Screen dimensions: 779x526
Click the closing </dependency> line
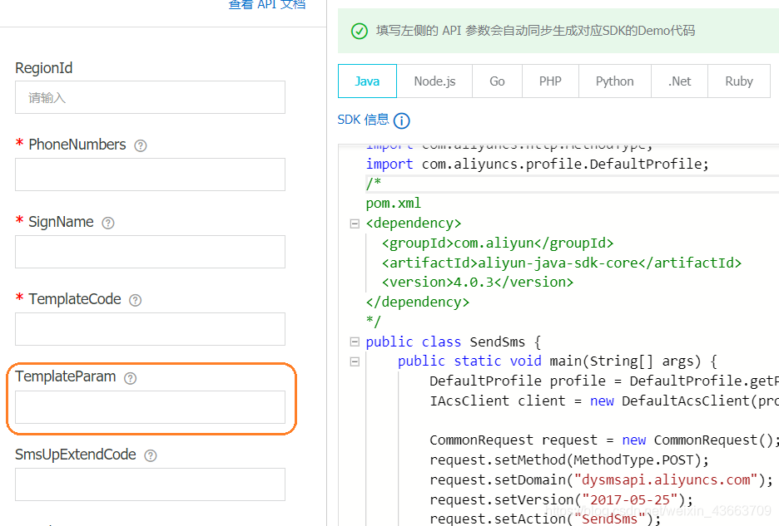(417, 302)
